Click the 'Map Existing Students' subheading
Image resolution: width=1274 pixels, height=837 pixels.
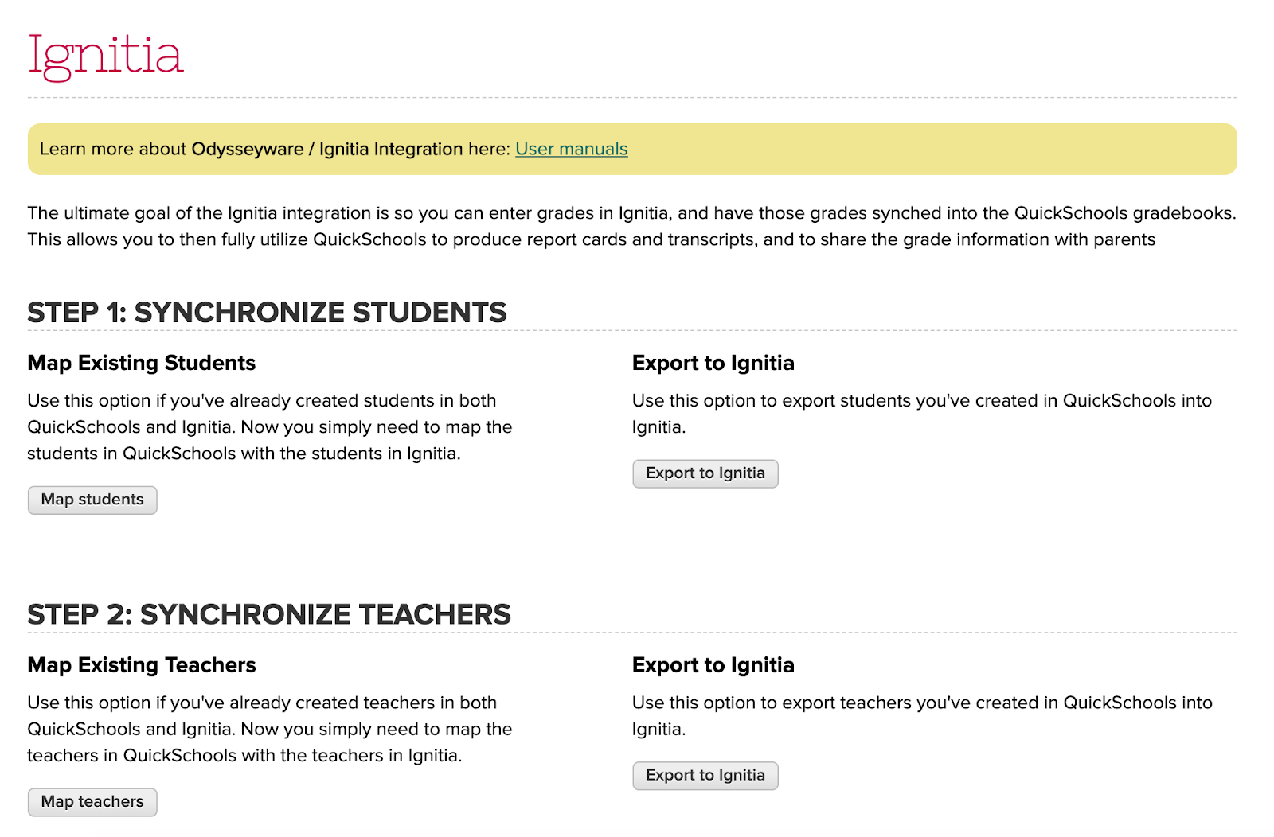pyautogui.click(x=142, y=363)
